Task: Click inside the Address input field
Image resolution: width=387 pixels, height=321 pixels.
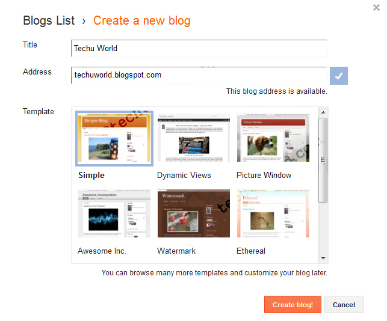Action: pos(199,75)
